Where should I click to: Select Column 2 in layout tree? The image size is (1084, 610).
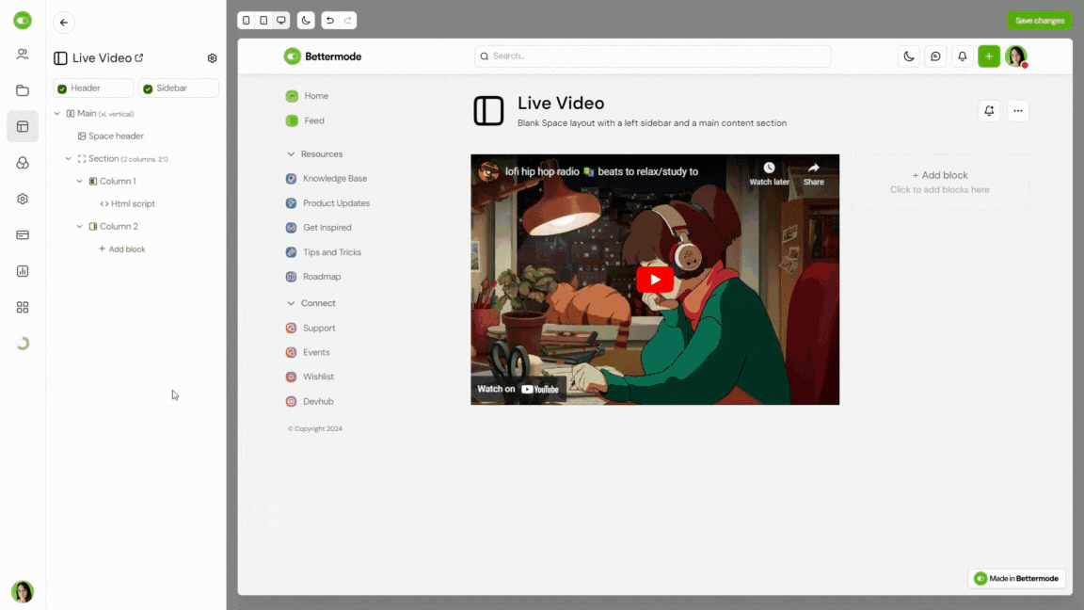[x=113, y=226]
